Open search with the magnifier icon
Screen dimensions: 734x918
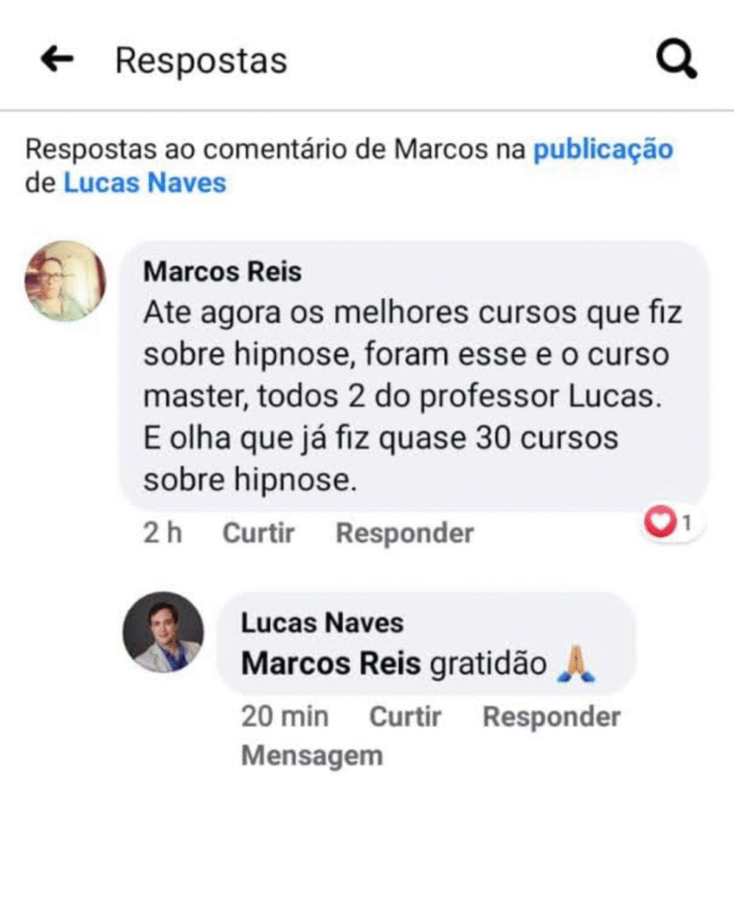click(x=677, y=60)
